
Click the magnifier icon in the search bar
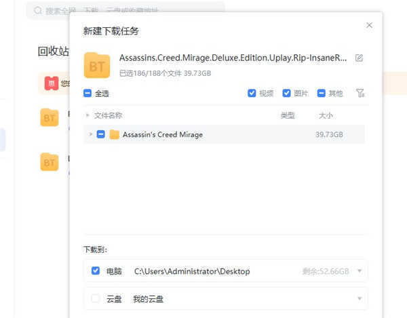coord(35,11)
